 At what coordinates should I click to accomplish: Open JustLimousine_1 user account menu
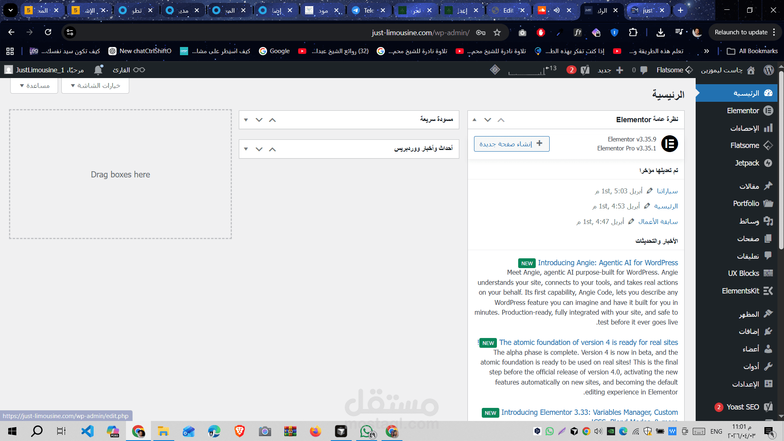pos(44,70)
